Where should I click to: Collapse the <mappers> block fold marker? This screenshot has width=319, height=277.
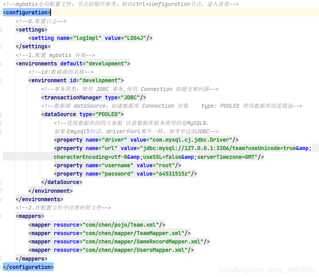pos(1,216)
